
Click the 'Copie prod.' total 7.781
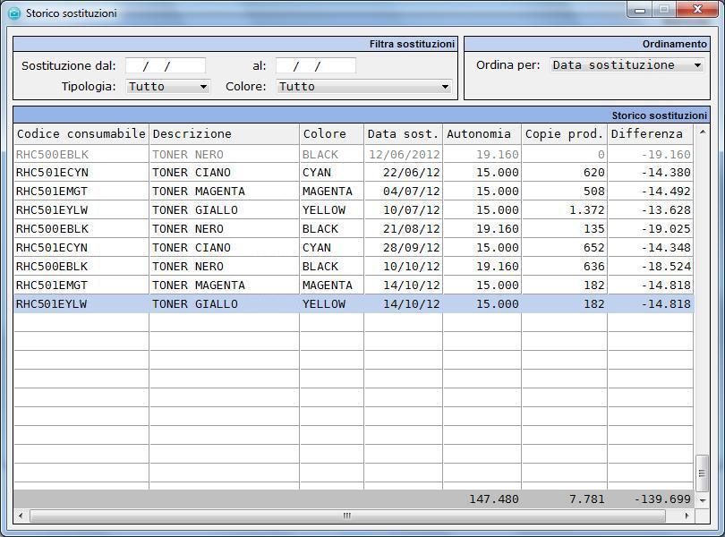pos(587,499)
